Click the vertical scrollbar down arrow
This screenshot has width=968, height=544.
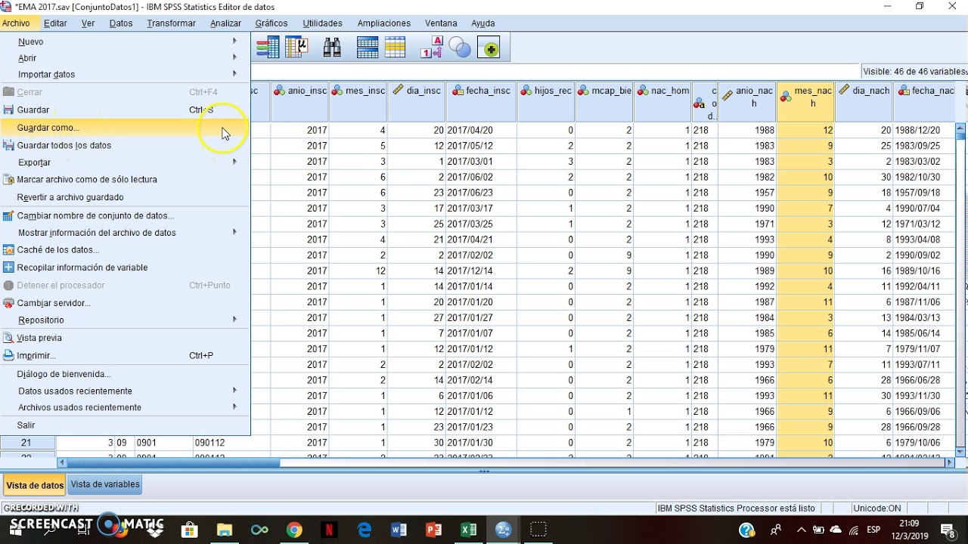[x=960, y=452]
